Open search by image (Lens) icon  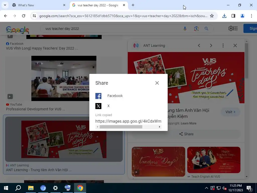click(196, 29)
